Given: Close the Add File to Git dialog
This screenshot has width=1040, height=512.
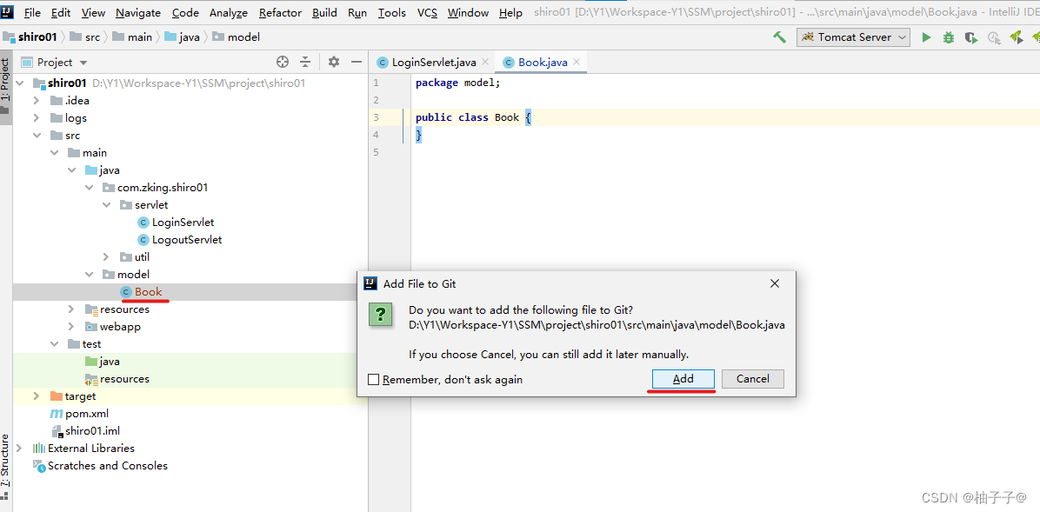Looking at the screenshot, I should 774,284.
